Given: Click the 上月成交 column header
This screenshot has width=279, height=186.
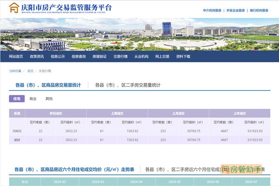Looking at the screenshot, I should pos(178,113).
